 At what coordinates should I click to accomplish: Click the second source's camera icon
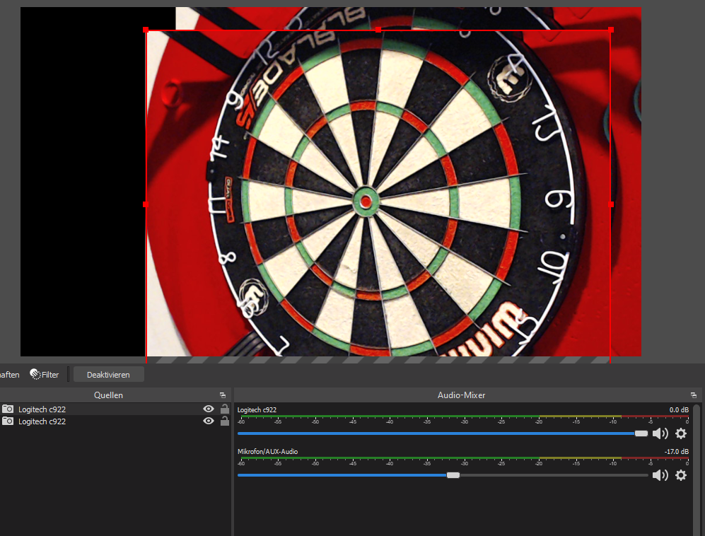tap(8, 421)
